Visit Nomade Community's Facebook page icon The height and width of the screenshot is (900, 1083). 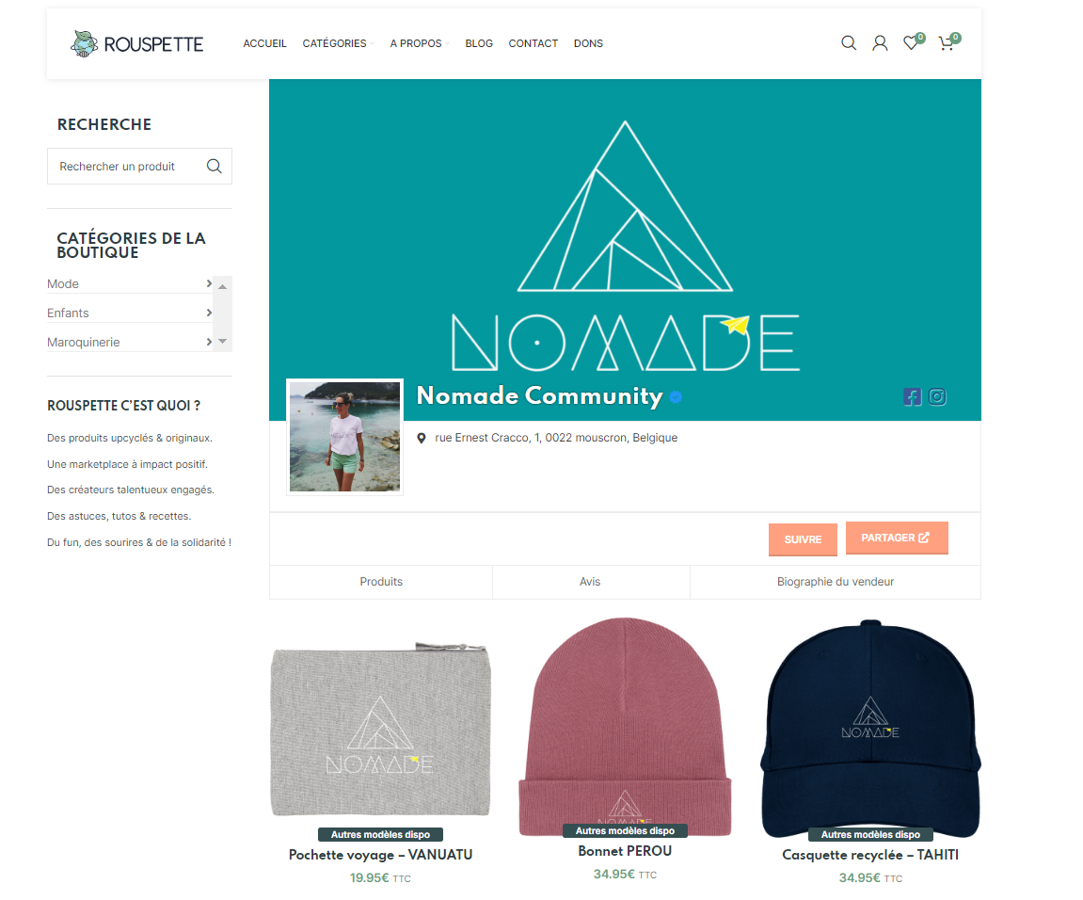tap(913, 396)
